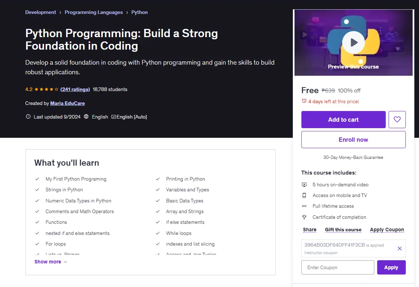Click checkmark beside if else statements
The width and height of the screenshot is (419, 287).
[158, 222]
